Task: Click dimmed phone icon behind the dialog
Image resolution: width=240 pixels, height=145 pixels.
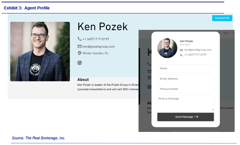Action: (x=149, y=64)
